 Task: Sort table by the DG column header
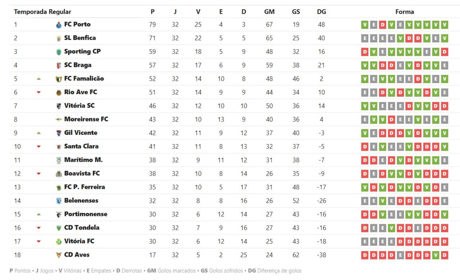click(321, 12)
